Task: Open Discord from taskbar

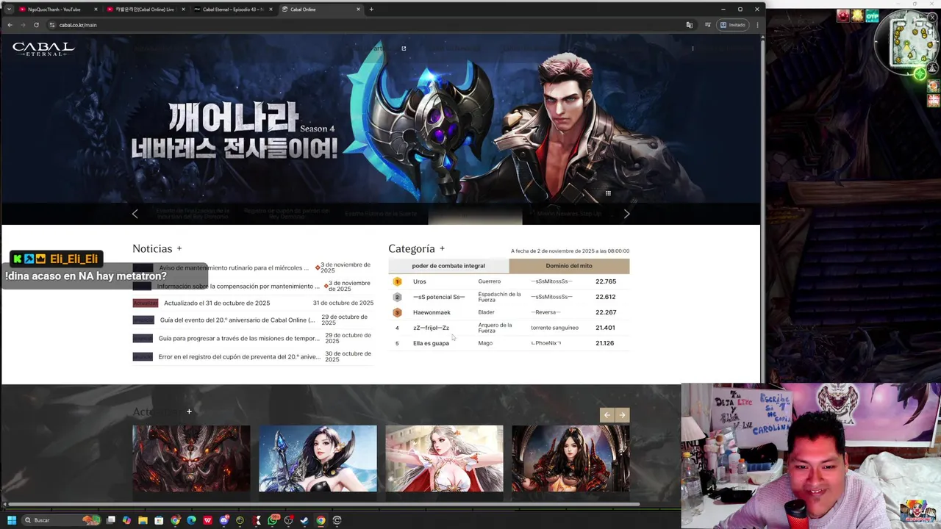Action: pyautogui.click(x=223, y=520)
